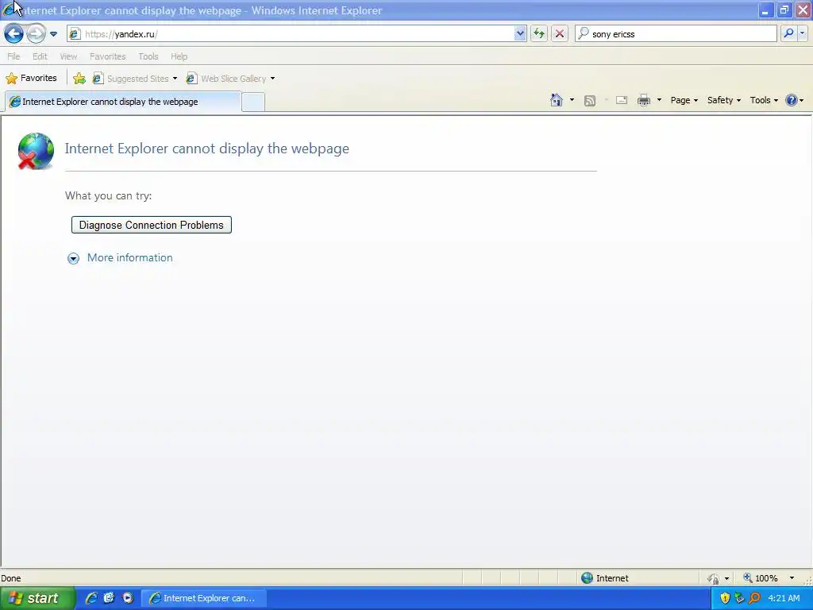Expand More information arrow icon

coord(73,258)
